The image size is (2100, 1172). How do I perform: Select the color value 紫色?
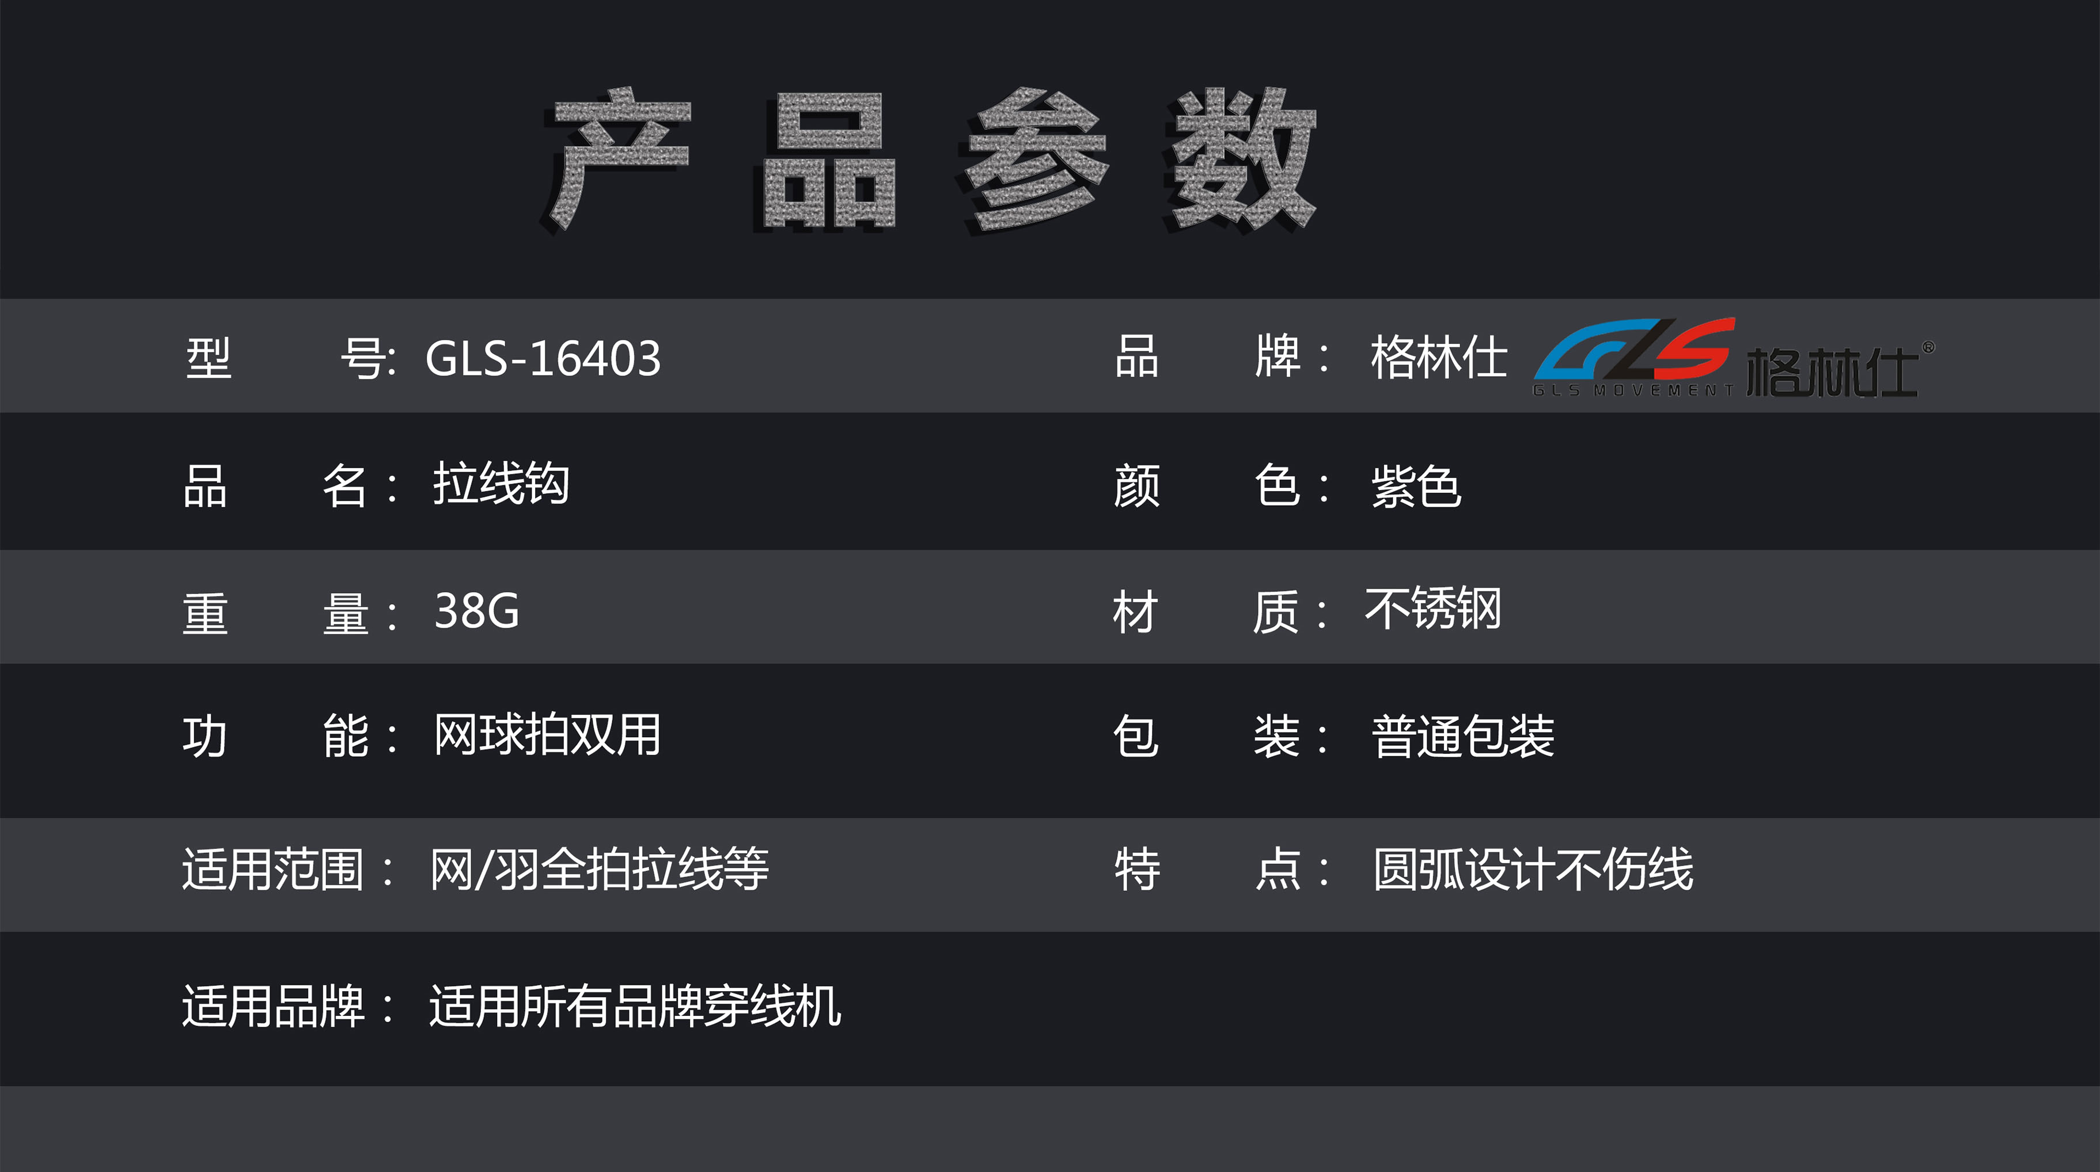(x=1416, y=487)
